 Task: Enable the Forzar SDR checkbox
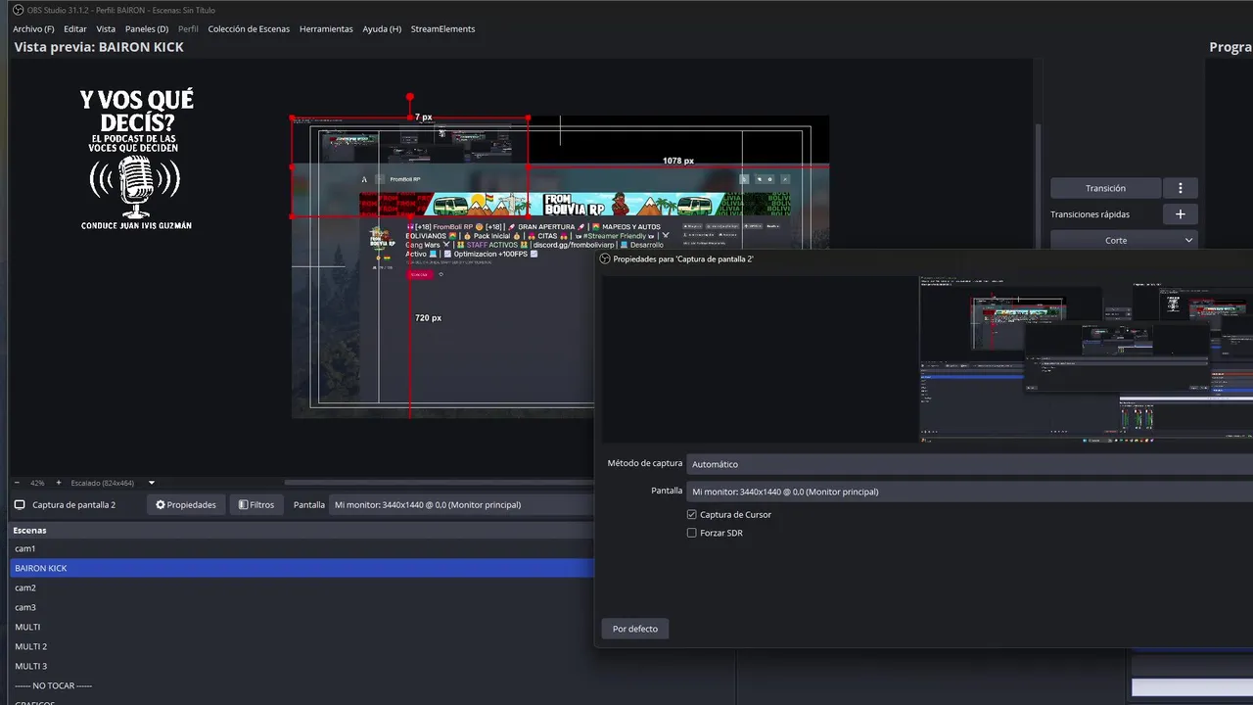click(x=692, y=534)
